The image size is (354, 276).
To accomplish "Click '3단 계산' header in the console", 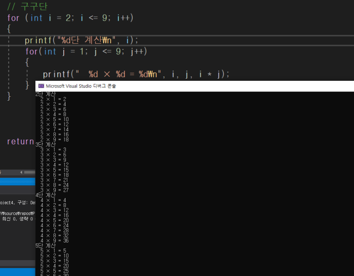I will (x=46, y=145).
